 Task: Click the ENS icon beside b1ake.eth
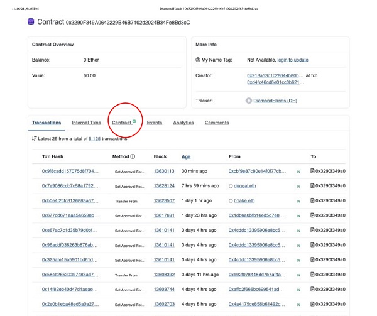tap(231, 201)
